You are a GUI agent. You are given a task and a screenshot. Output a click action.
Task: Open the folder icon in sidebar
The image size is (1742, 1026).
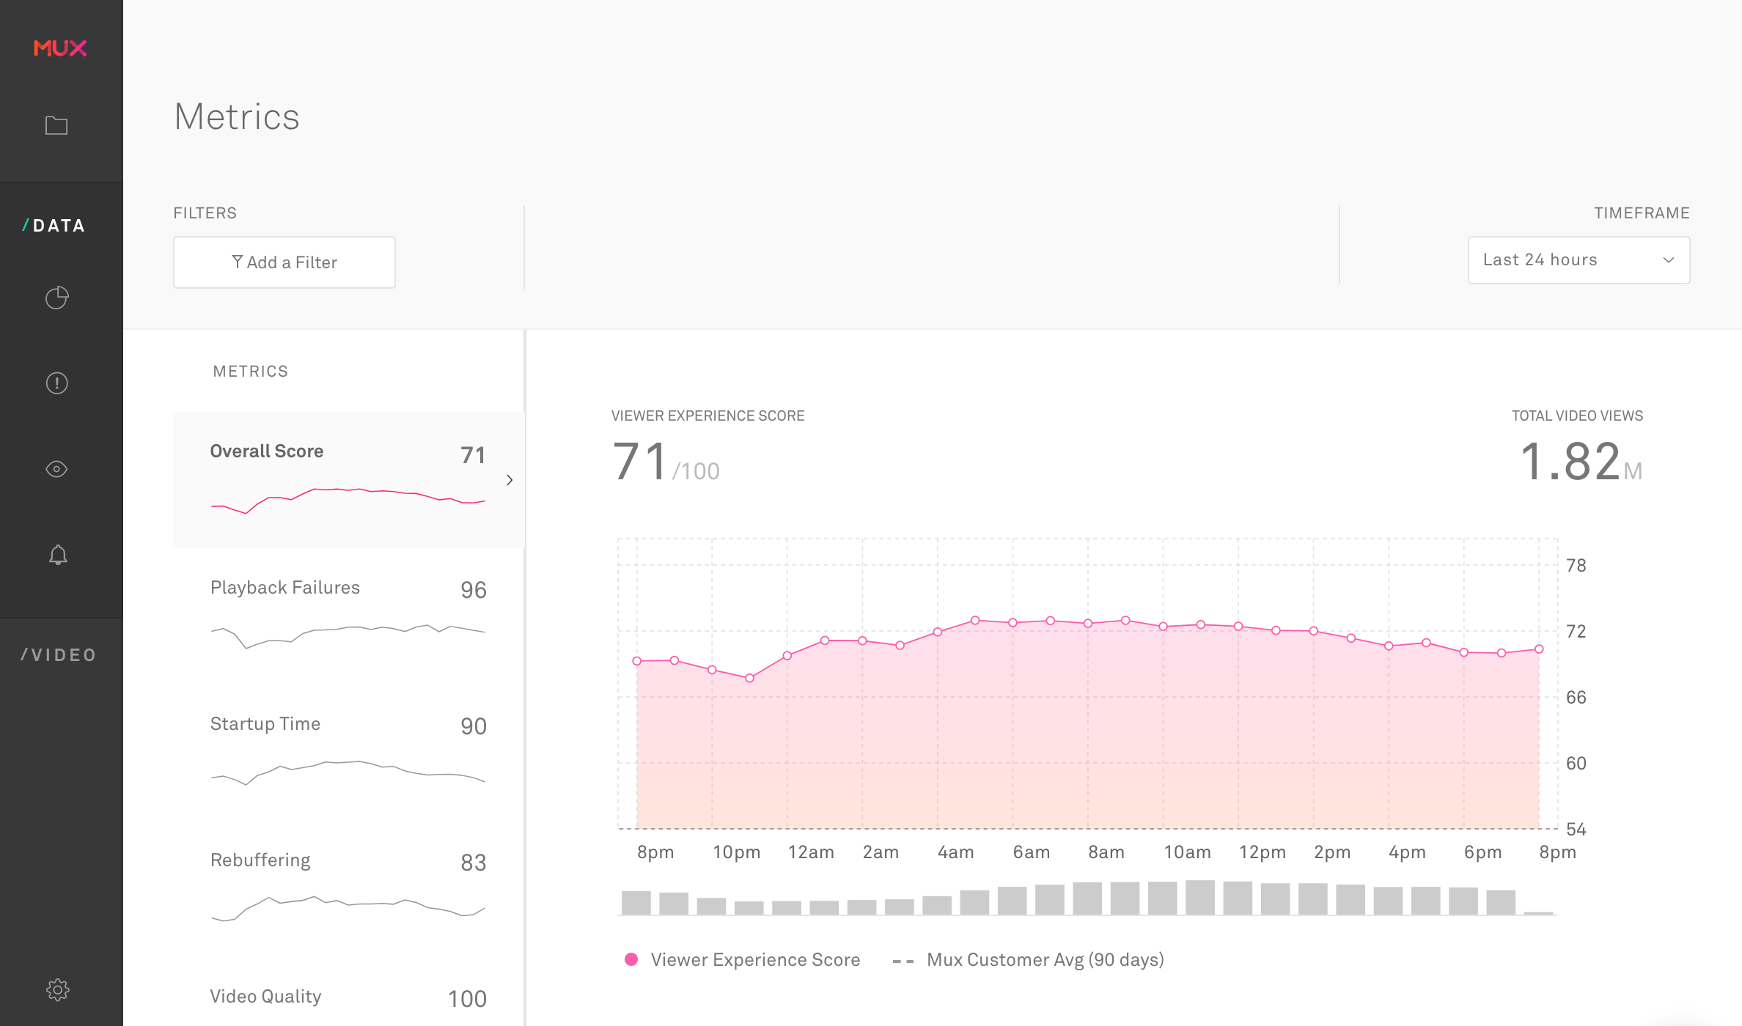pos(56,125)
